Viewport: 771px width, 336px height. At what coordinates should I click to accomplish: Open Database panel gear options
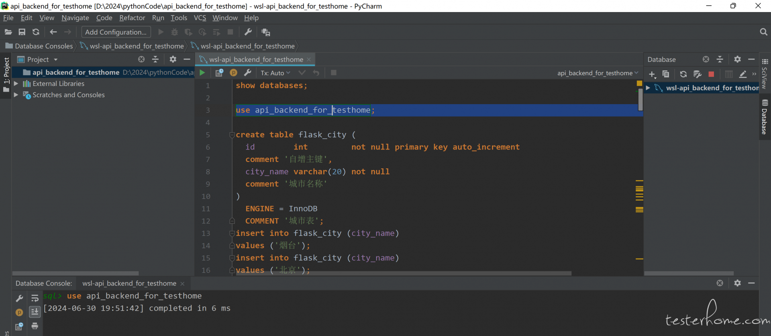(x=737, y=59)
